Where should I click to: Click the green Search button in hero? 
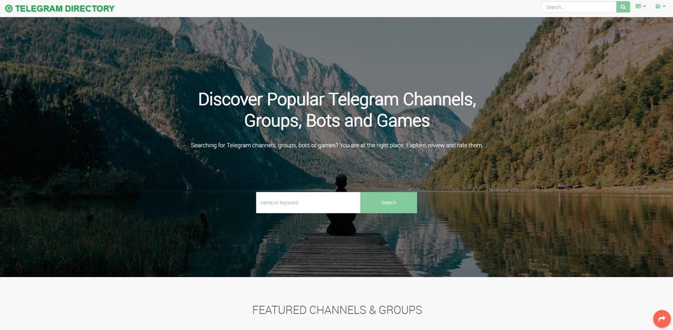tap(389, 202)
